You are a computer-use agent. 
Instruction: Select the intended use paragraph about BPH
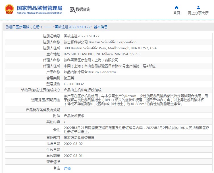[136, 100]
